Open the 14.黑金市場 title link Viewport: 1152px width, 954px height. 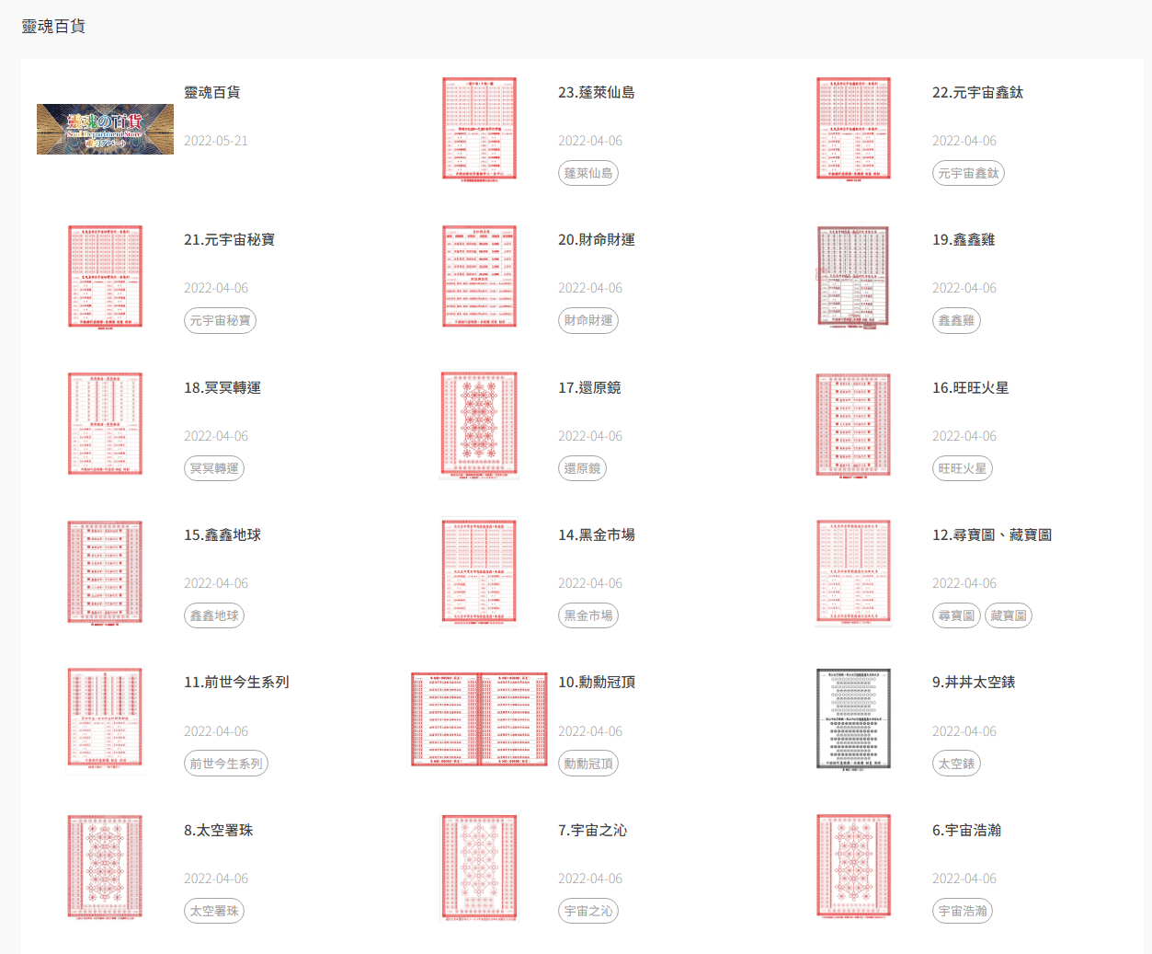coord(597,534)
